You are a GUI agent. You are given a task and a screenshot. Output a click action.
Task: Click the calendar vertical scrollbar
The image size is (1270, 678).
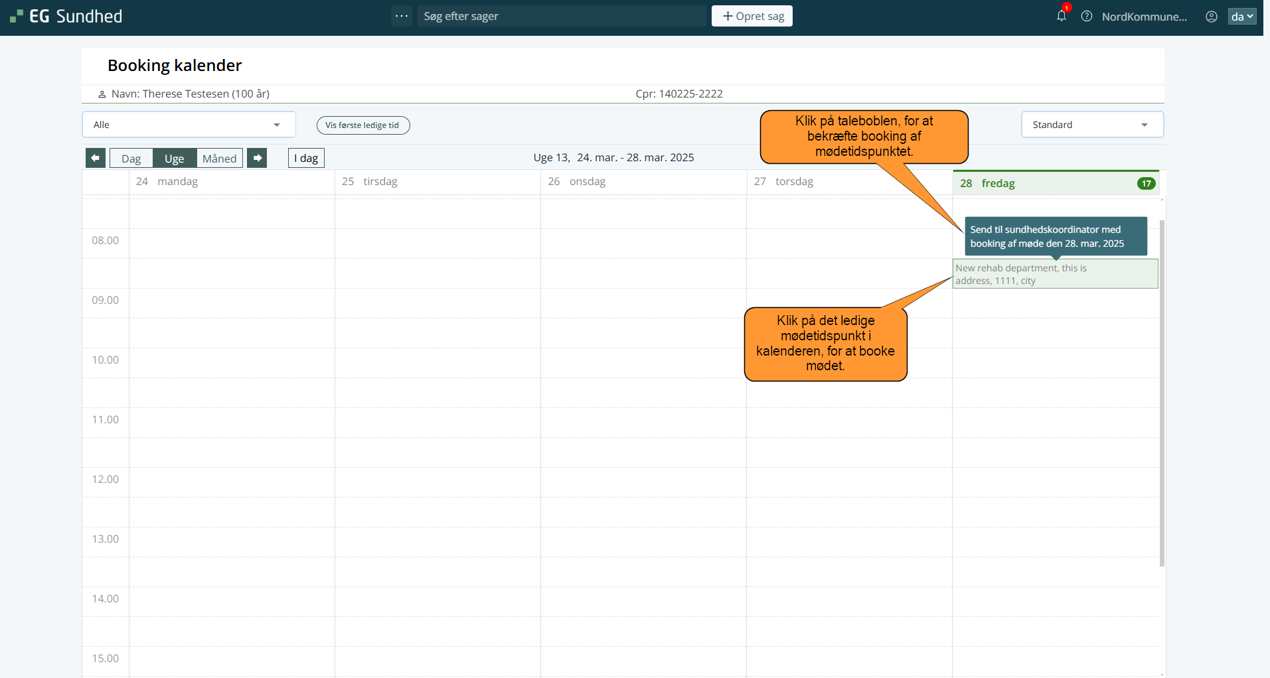tap(1162, 393)
